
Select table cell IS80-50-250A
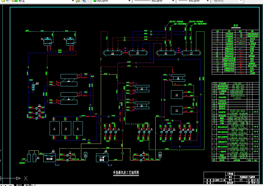(237, 135)
